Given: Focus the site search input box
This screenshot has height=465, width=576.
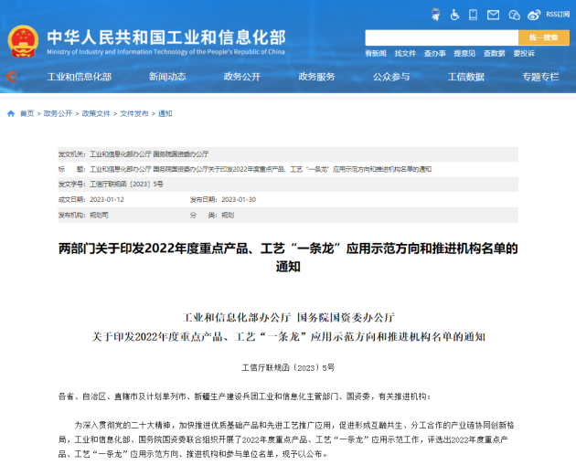Looking at the screenshot, I should 441,37.
